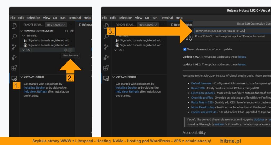Click Microsoft tunnel sign-in icon in left window
Screen dimensions: 271x145
25,40
